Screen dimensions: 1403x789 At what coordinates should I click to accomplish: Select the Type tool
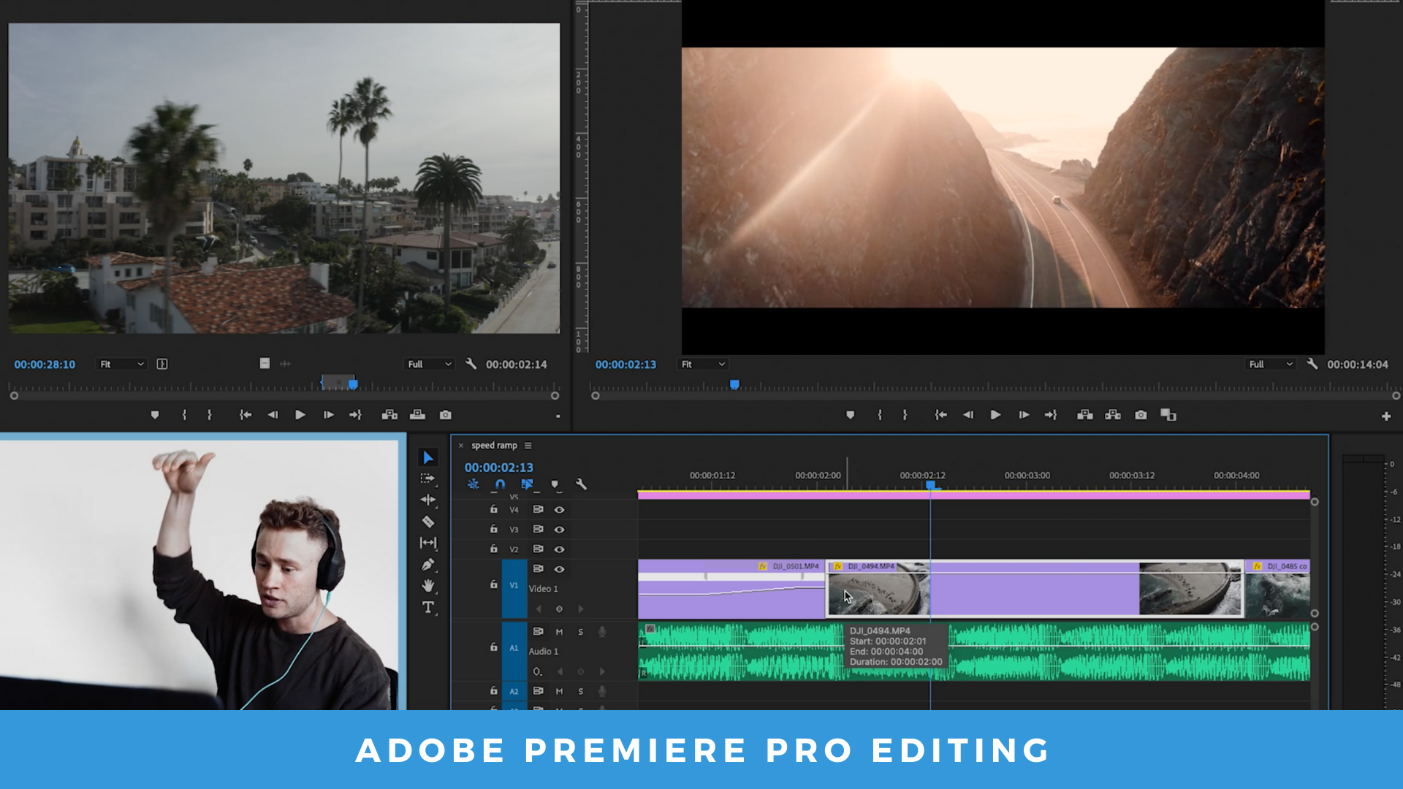[428, 607]
